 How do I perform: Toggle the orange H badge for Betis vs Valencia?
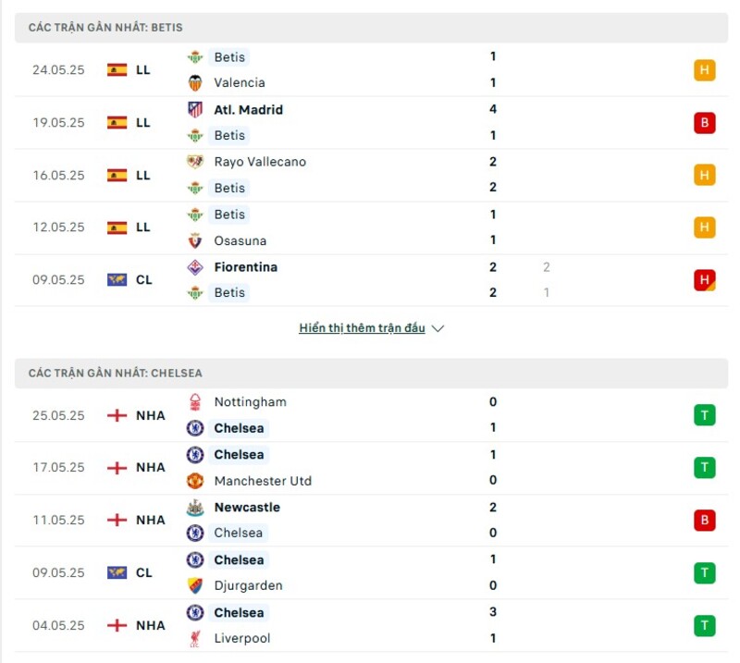706,69
